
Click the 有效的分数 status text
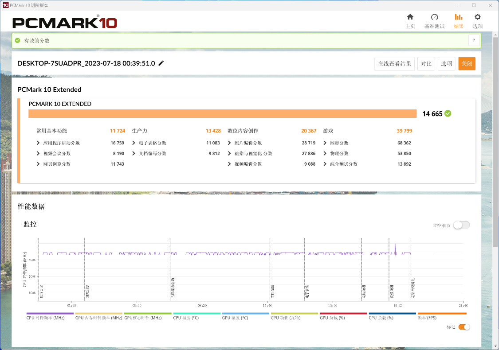(x=37, y=41)
